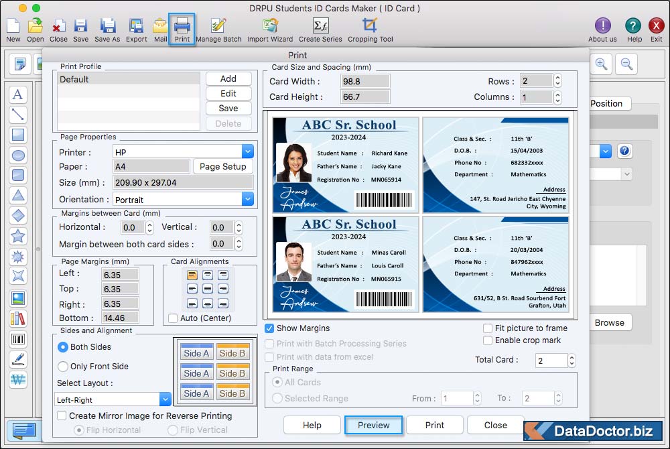Click the Preview button

pyautogui.click(x=373, y=425)
